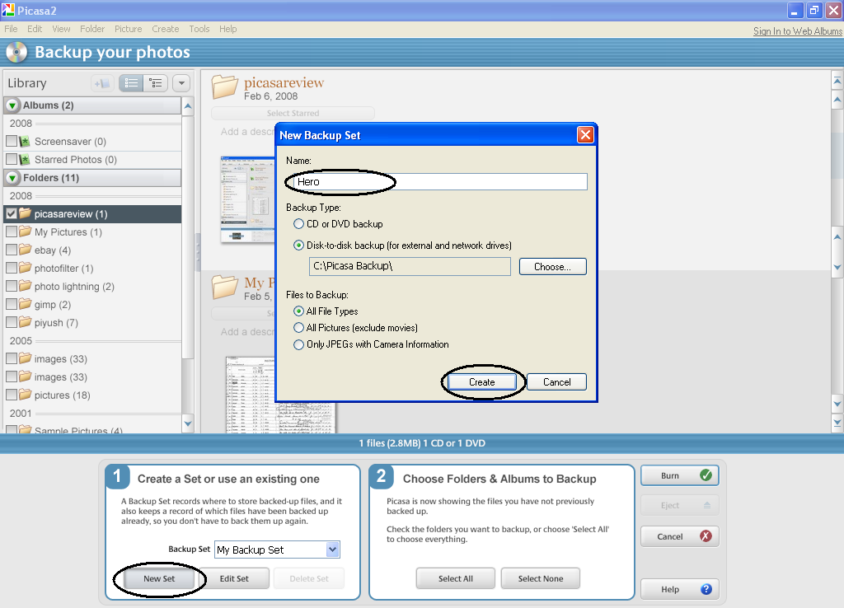Select the piyush (7) folder row
The image size is (844, 608).
click(92, 323)
